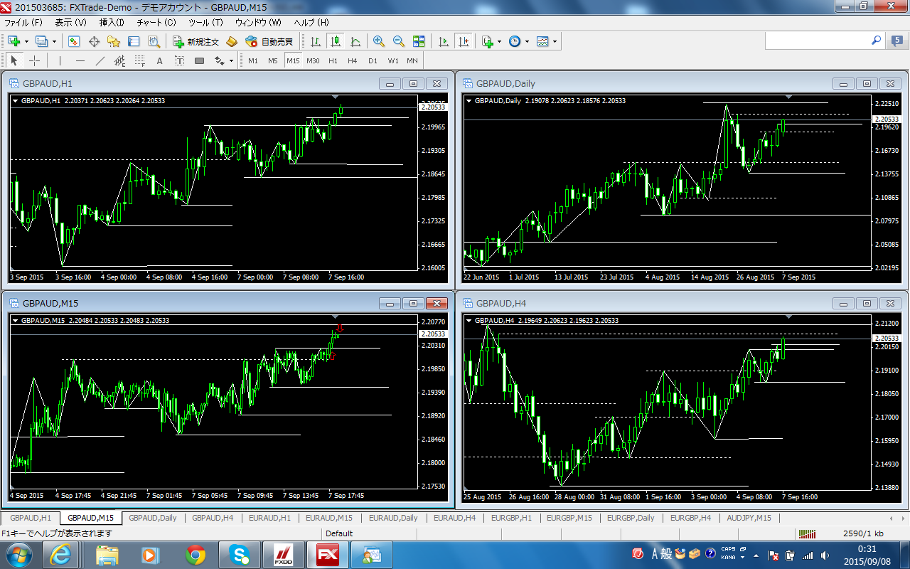Viewport: 910px width, 569px height.
Task: Open the チャート (C) menu
Action: coord(156,22)
